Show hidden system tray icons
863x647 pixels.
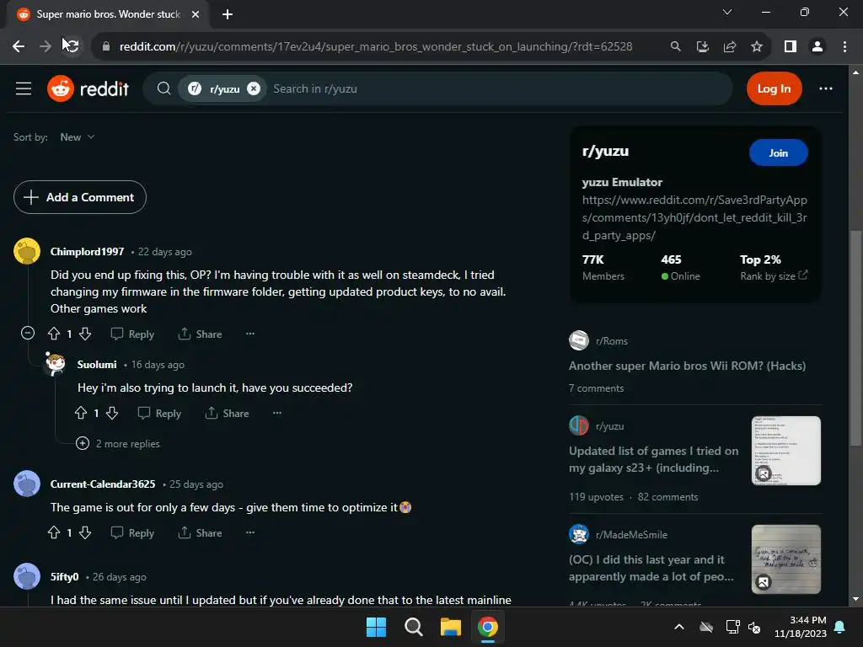click(679, 627)
